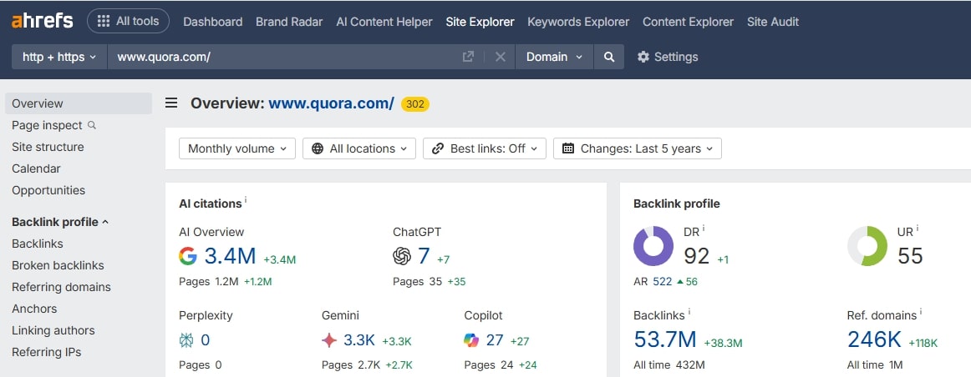This screenshot has height=377, width=971.
Task: Click the search magnifier button
Action: (609, 57)
